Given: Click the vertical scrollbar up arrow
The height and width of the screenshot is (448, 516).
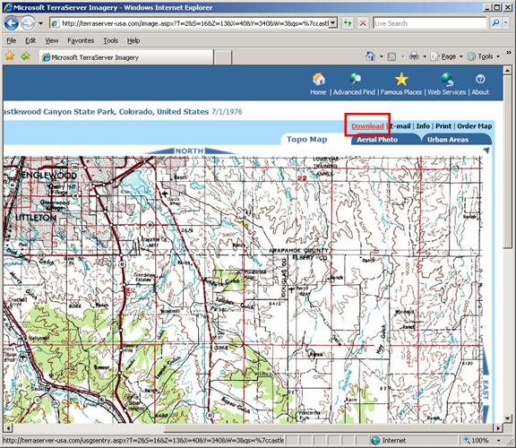Looking at the screenshot, I should click(507, 70).
